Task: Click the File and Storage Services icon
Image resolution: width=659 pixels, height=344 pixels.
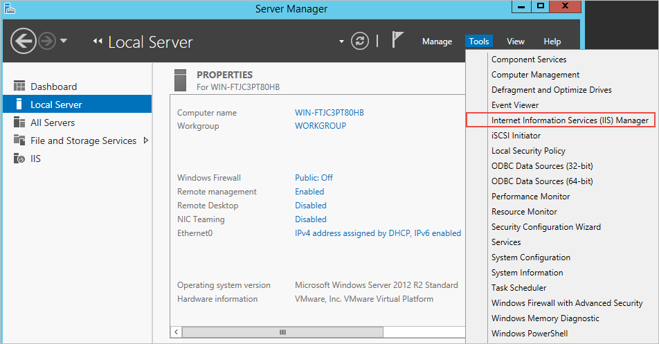Action: click(19, 141)
